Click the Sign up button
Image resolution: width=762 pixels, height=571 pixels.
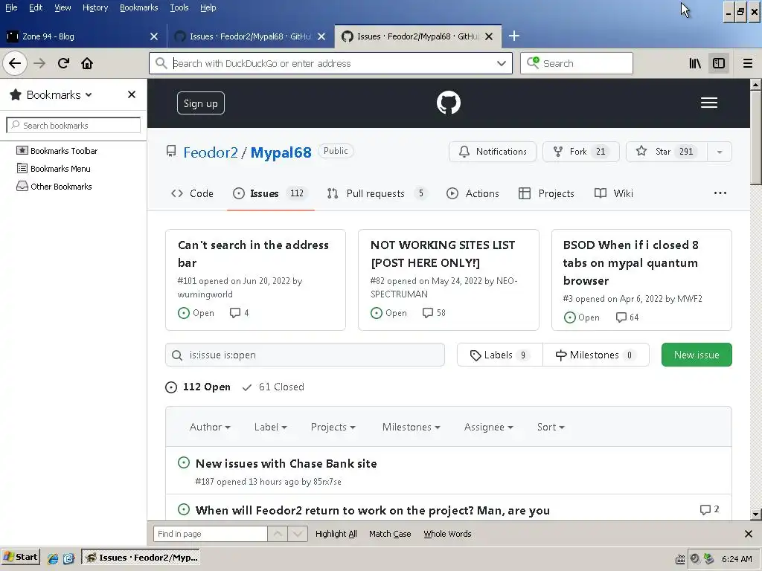tap(201, 103)
